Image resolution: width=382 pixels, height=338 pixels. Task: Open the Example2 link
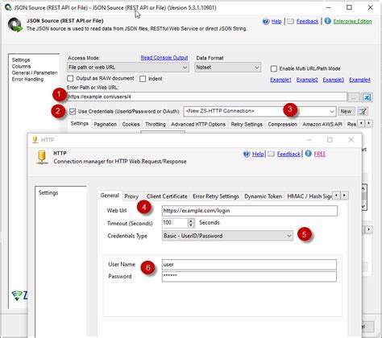click(307, 80)
